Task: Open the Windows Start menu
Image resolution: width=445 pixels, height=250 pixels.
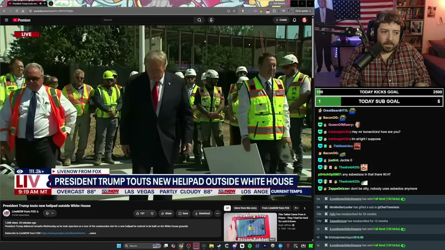Action: point(119,246)
